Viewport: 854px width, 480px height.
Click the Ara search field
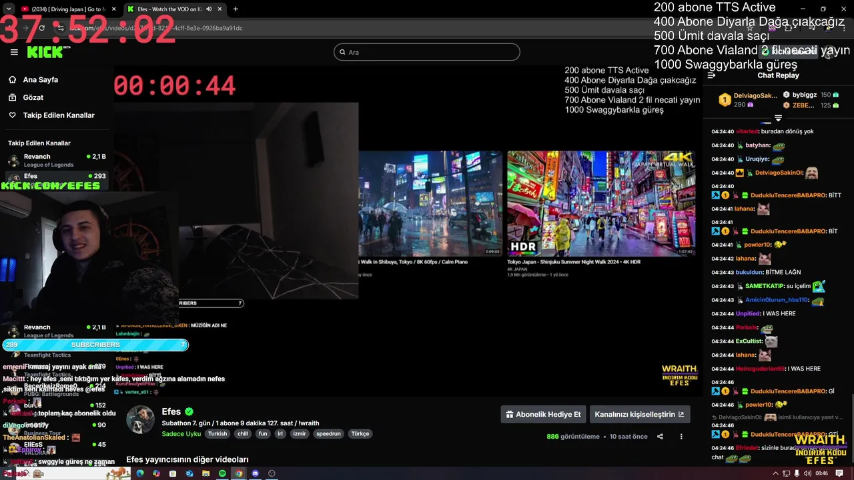[x=427, y=52]
